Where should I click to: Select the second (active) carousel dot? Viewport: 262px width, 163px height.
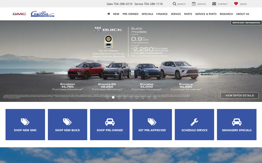(x=113, y=97)
